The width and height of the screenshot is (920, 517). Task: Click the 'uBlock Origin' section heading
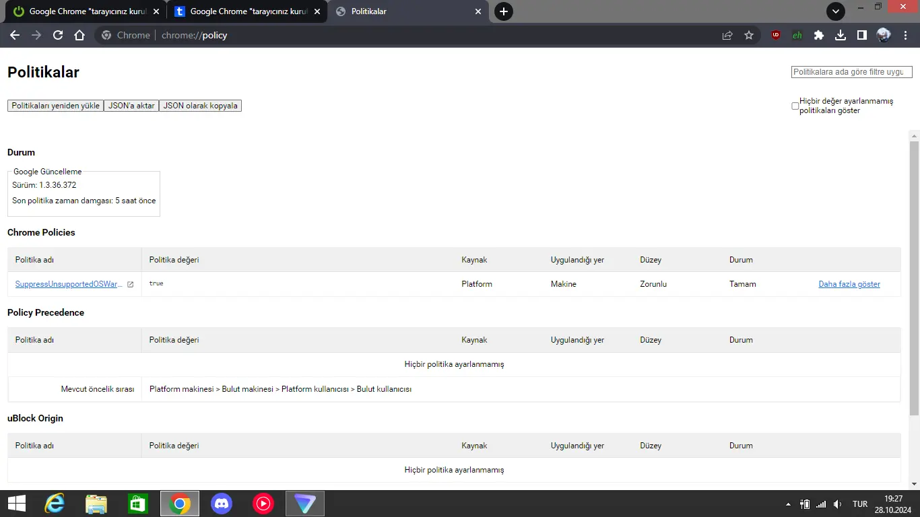pos(35,418)
